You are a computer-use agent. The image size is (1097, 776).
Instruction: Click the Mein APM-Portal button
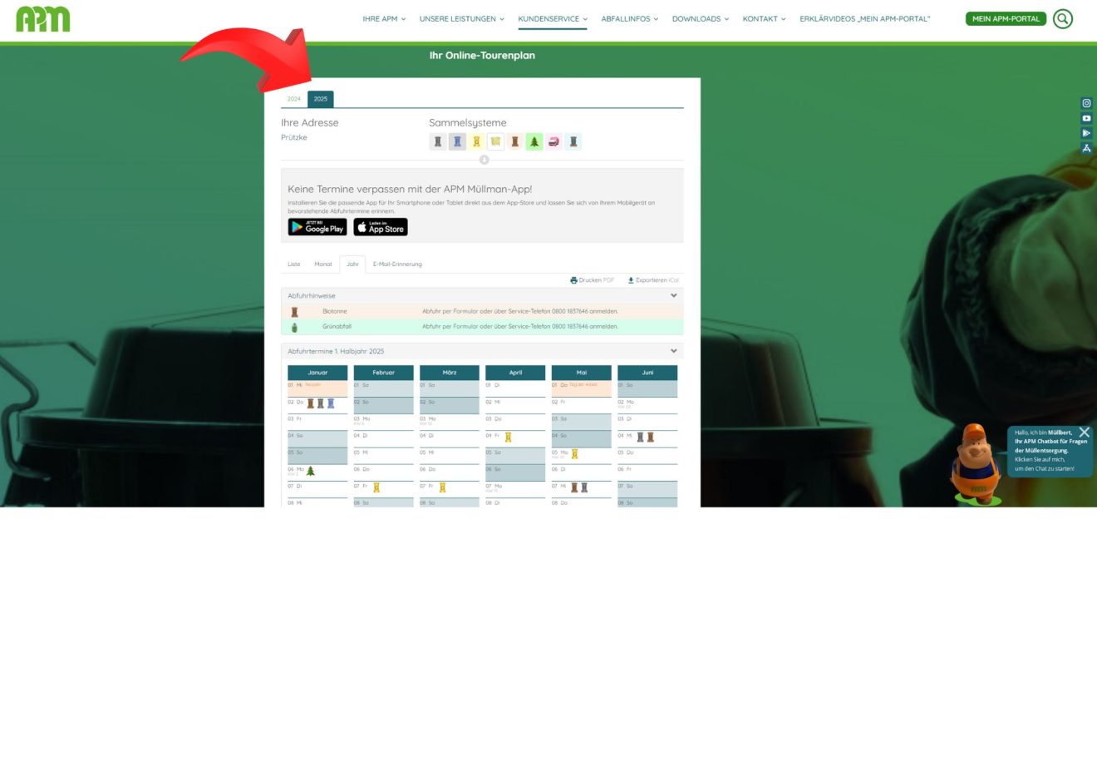[x=1006, y=18]
